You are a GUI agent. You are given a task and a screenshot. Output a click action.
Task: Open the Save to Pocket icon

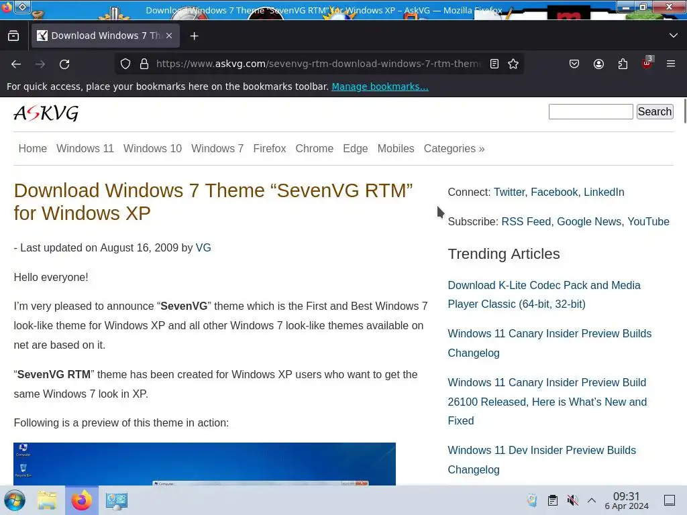574,64
